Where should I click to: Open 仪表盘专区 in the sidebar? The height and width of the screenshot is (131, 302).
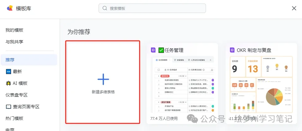tap(16, 95)
